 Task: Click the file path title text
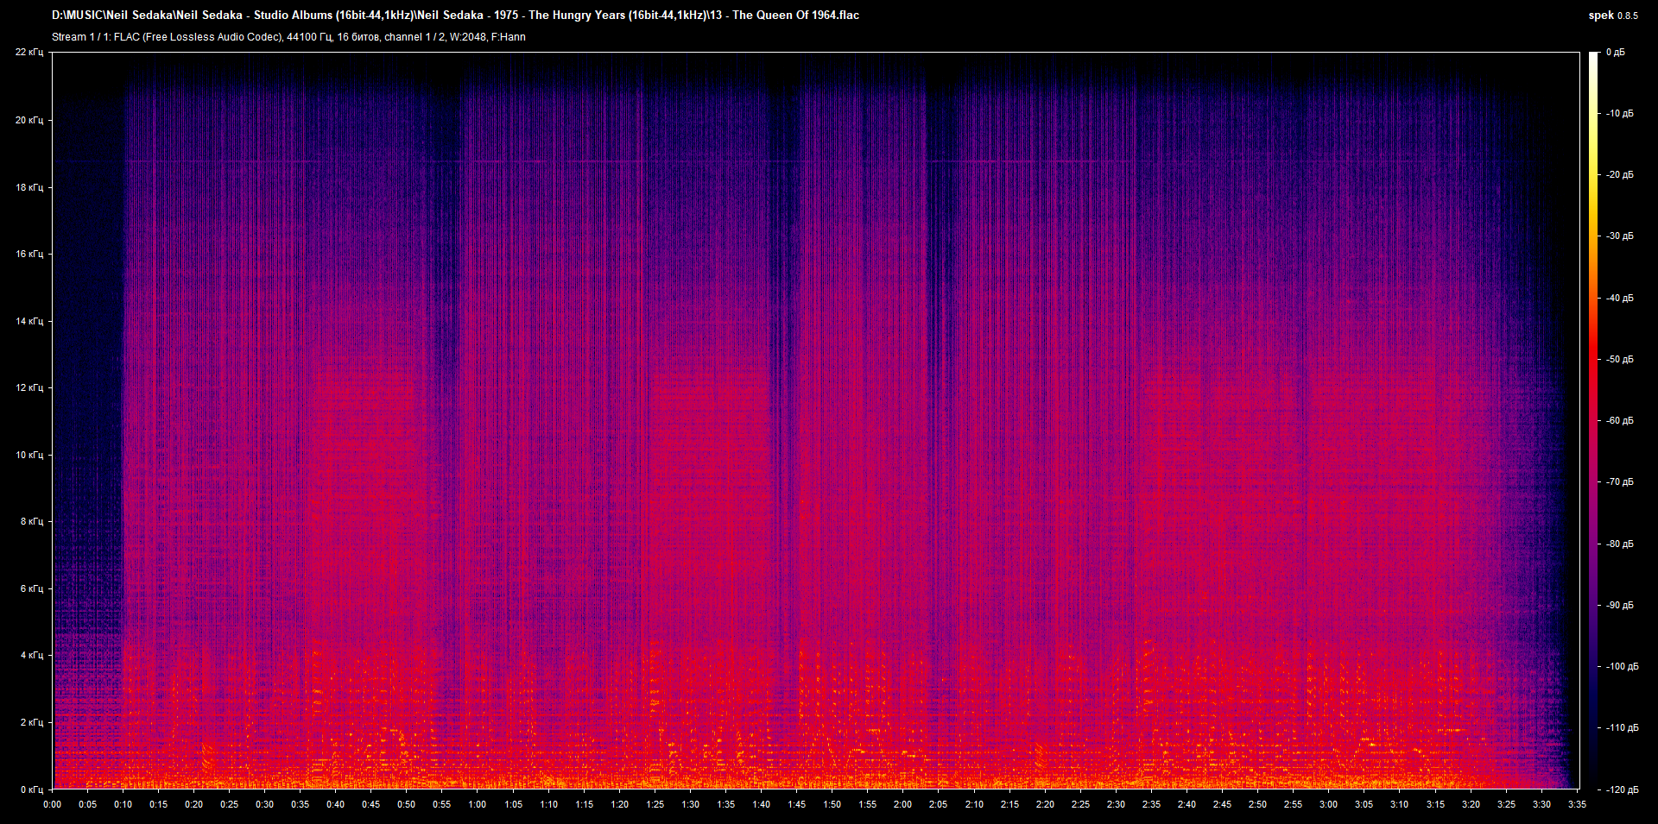pyautogui.click(x=455, y=15)
